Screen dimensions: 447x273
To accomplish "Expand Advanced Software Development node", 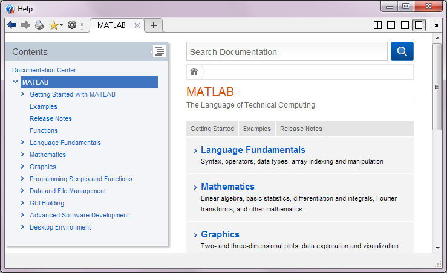I will coord(22,215).
